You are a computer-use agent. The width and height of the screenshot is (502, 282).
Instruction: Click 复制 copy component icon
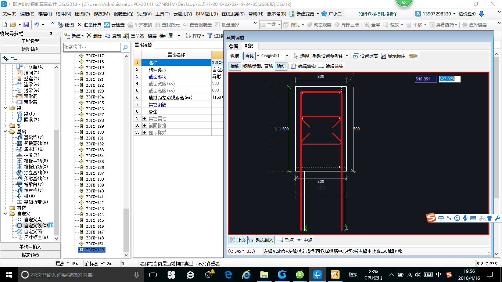coord(113,36)
